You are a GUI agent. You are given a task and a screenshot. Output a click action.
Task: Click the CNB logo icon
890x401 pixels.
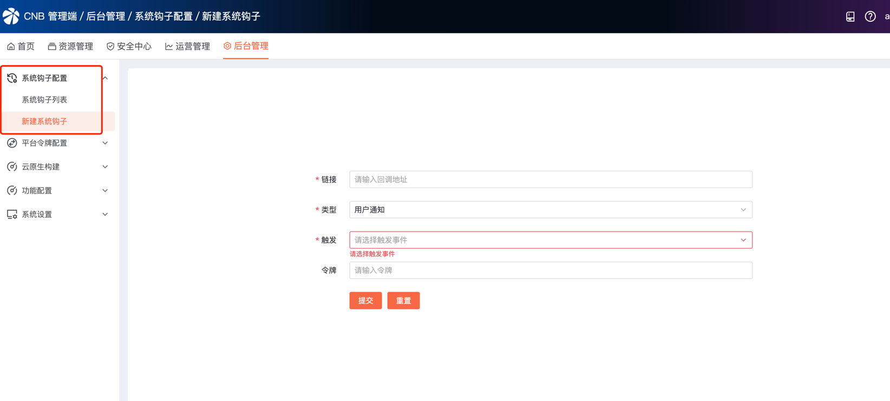[x=11, y=16]
